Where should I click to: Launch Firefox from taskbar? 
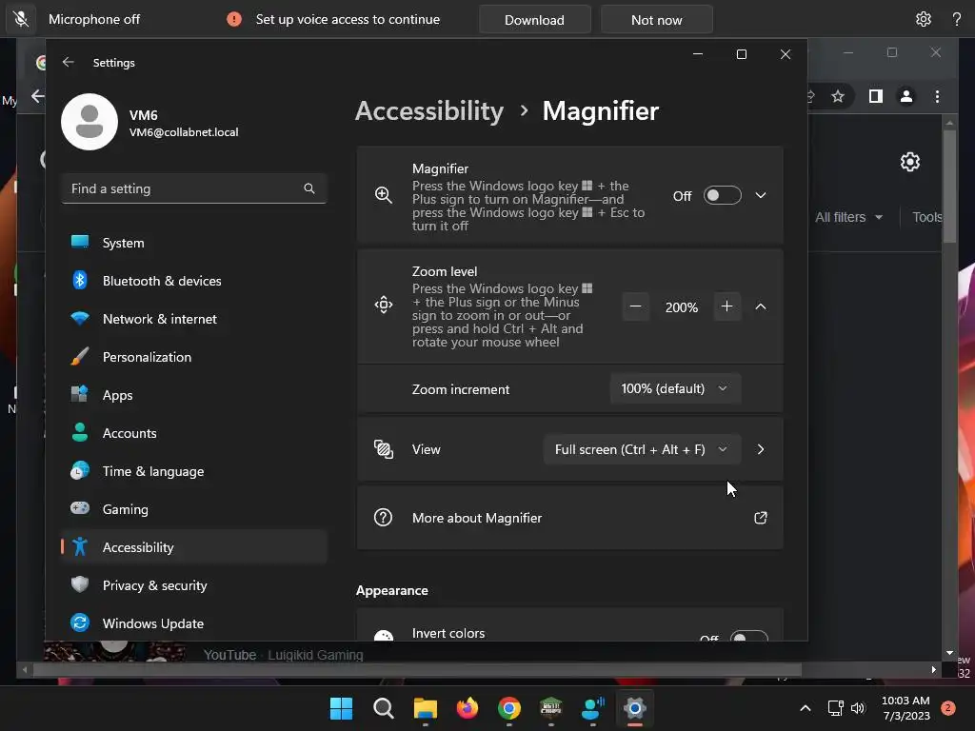(x=468, y=708)
